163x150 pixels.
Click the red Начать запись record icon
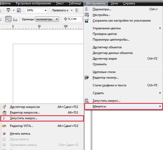pos(4,133)
